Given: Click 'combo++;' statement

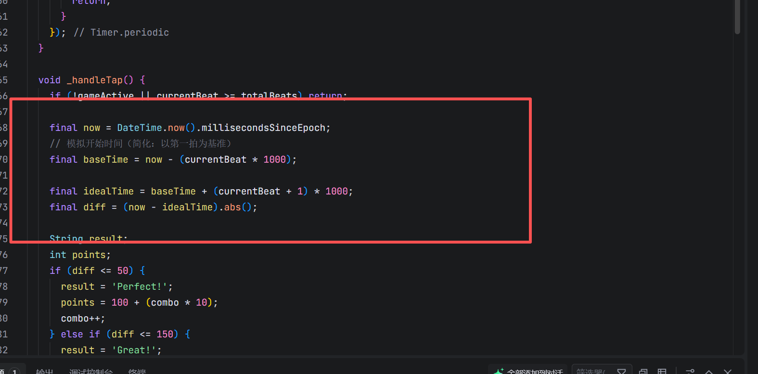Looking at the screenshot, I should click(83, 318).
